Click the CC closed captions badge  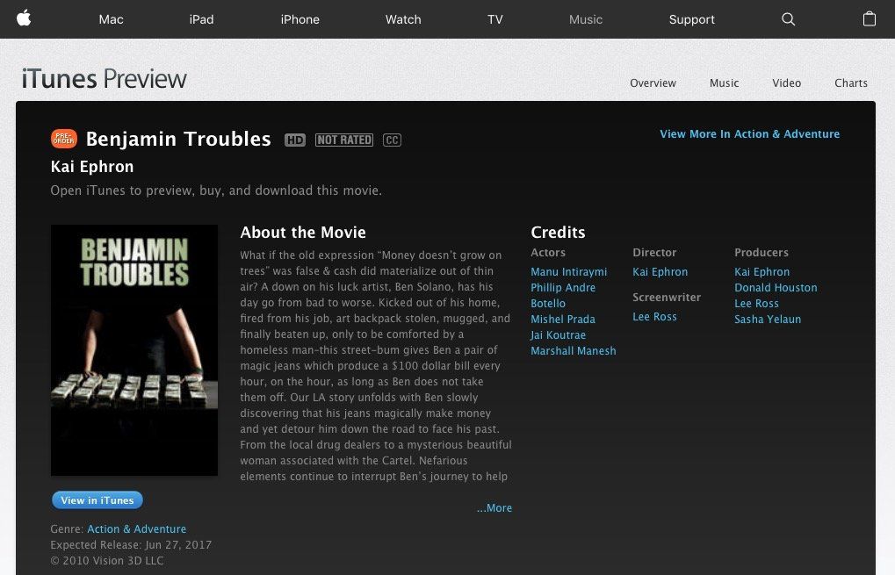(x=392, y=140)
